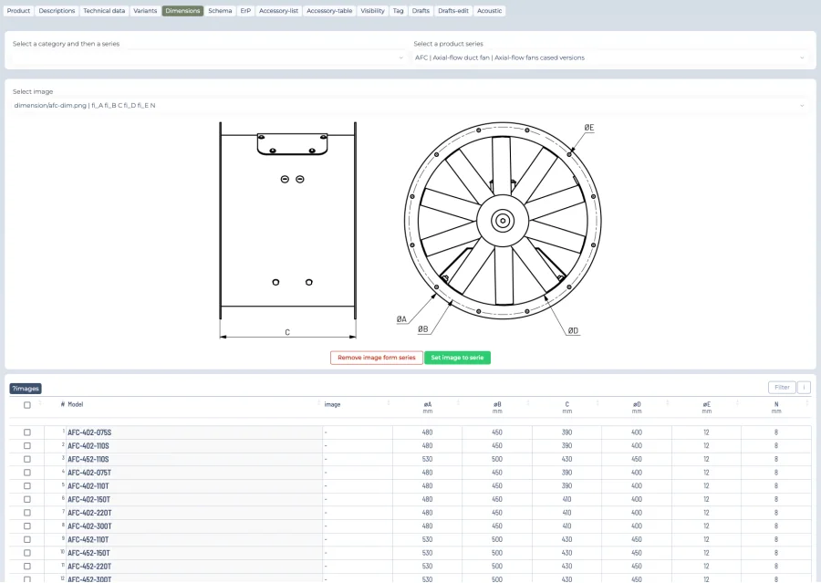Open the ErP tab
The height and width of the screenshot is (583, 821).
pos(245,10)
